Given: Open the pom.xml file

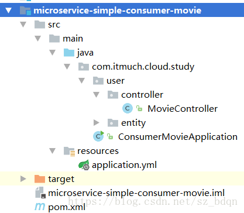Looking at the screenshot, I should (67, 207).
